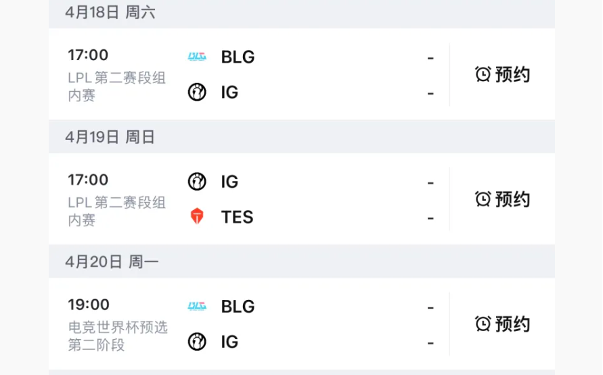The width and height of the screenshot is (603, 375).
Task: Click the IG logo in April 19 match
Action: (197, 182)
